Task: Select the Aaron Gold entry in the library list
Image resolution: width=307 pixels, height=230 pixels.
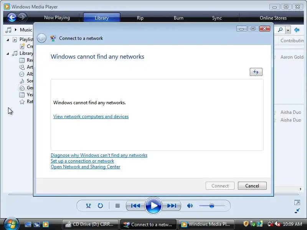Action: point(292,57)
